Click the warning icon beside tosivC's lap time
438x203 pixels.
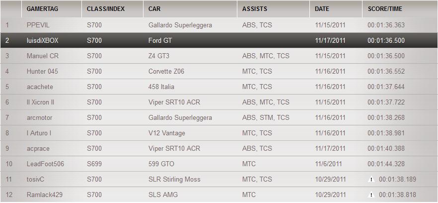[371, 180]
